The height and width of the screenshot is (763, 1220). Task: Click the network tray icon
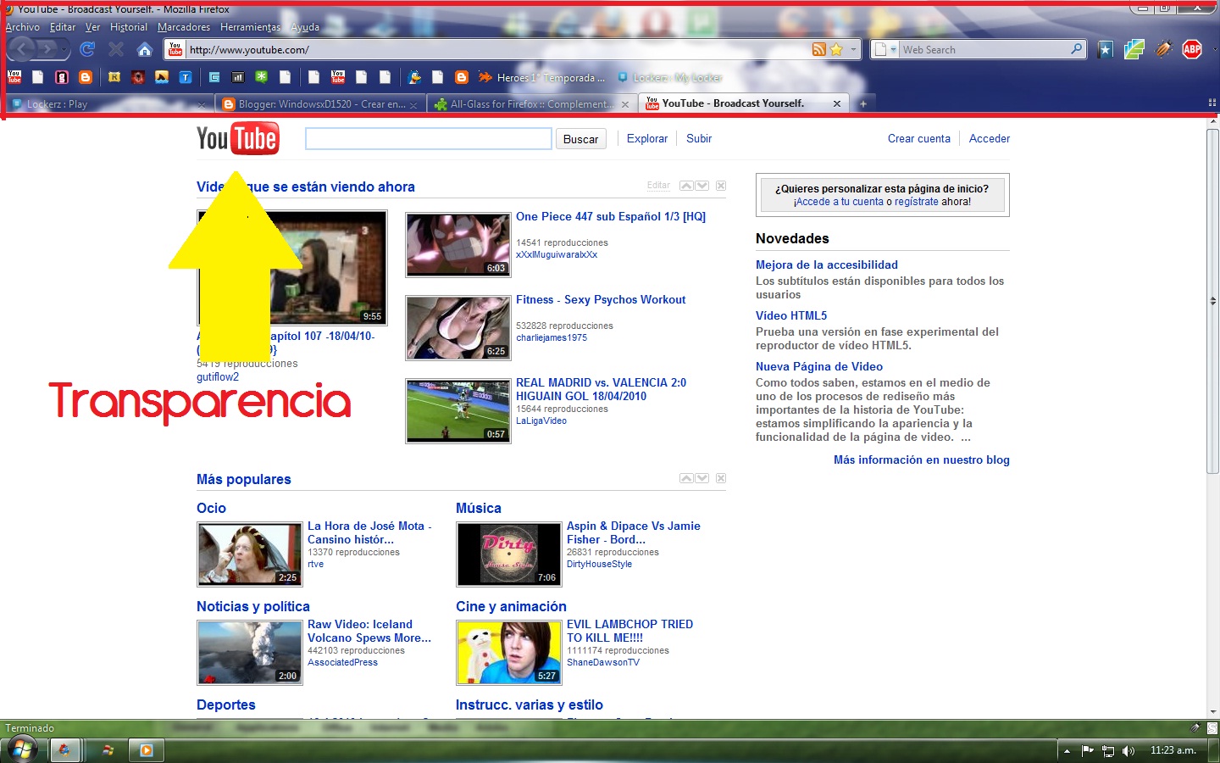pyautogui.click(x=1107, y=750)
